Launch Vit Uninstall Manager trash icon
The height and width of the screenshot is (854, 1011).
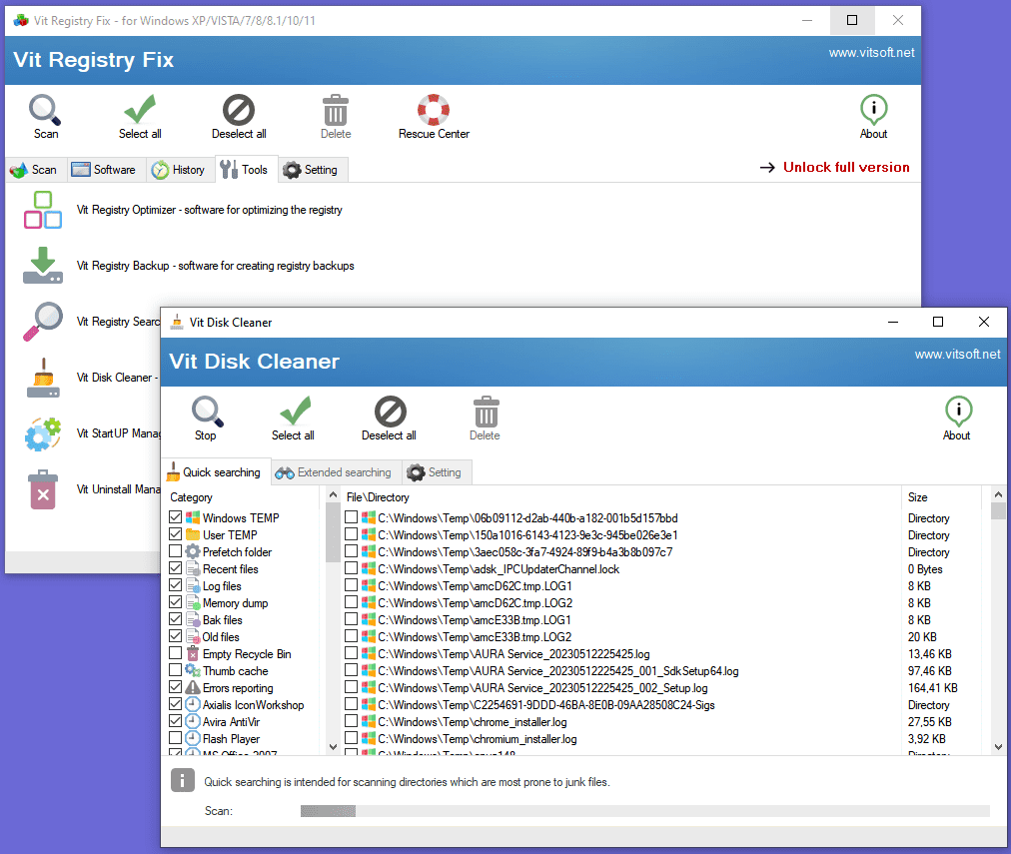click(x=43, y=489)
